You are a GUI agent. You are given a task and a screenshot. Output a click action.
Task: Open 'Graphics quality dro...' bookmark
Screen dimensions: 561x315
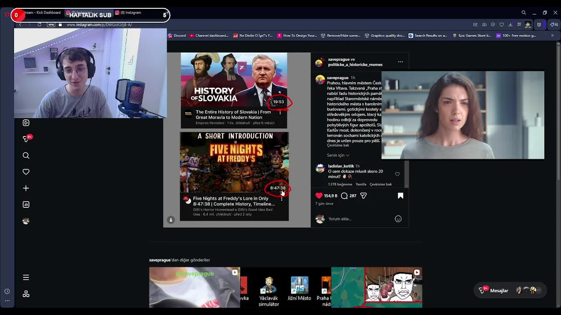pyautogui.click(x=385, y=35)
